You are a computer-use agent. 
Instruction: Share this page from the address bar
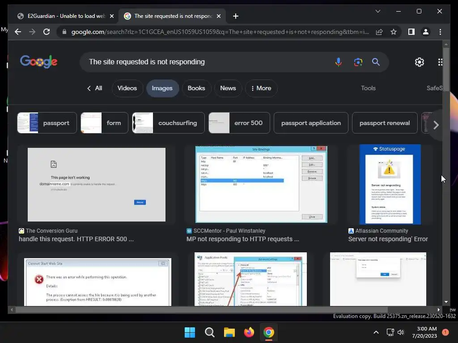[x=379, y=32]
